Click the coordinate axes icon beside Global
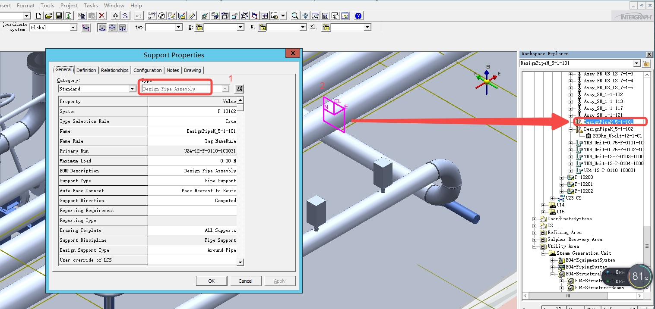Image resolution: width=655 pixels, height=309 pixels. tap(86, 28)
